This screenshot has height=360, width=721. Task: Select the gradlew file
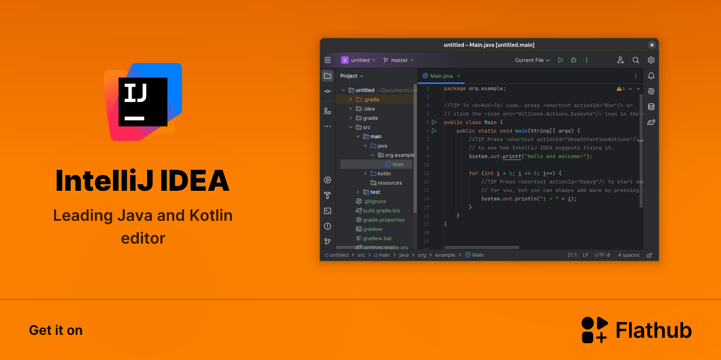pos(369,229)
